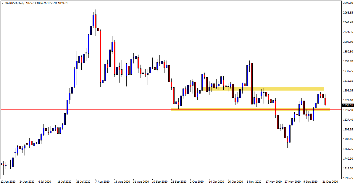The width and height of the screenshot is (355, 185).
Task: Click the 1893.05 price axis label
Action: tap(348, 91)
